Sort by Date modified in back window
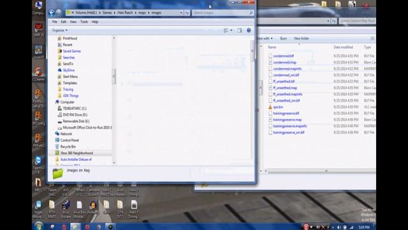The height and width of the screenshot is (230, 408). 343,47
